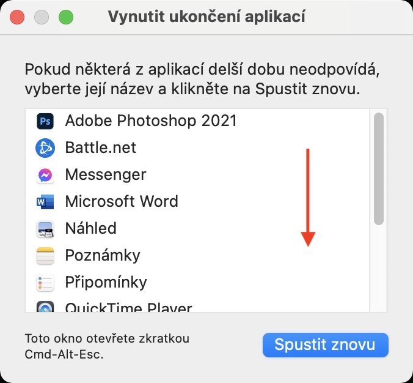Click the Adobe Photoshop 2021 icon
This screenshot has height=383, width=413.
pos(45,121)
